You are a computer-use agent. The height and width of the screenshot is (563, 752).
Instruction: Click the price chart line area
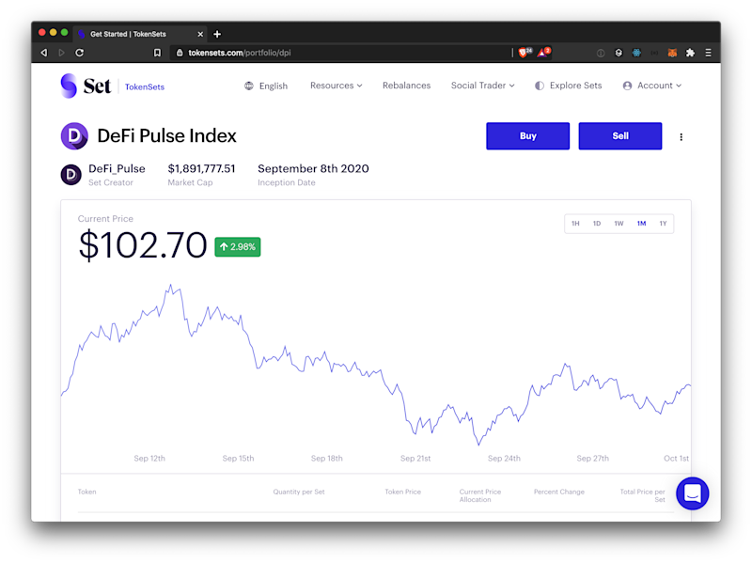pyautogui.click(x=376, y=365)
